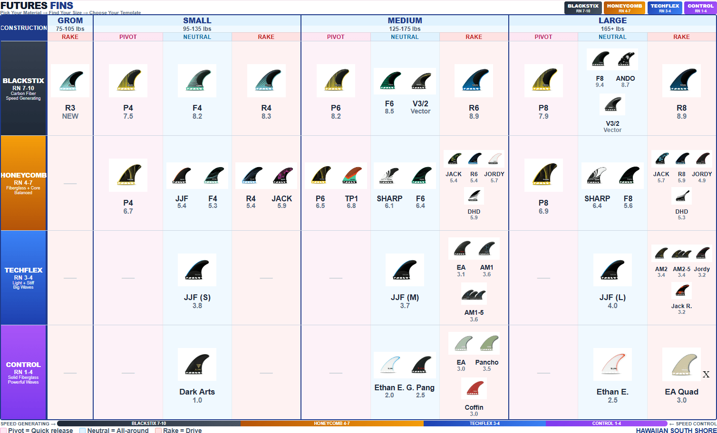This screenshot has width=717, height=433.
Task: Click the TP1 6.8 fin image
Action: point(352,175)
